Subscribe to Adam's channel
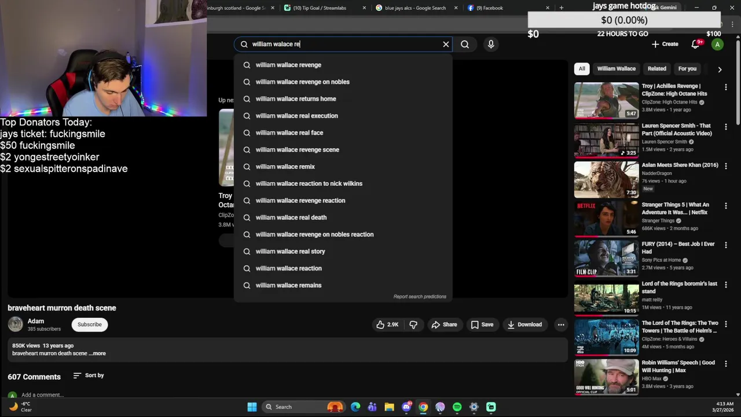 click(90, 324)
